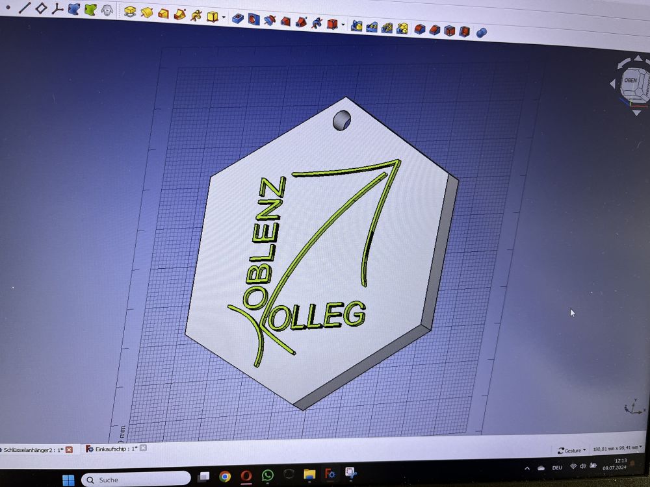The height and width of the screenshot is (487, 650).
Task: Select the Hole tool
Action: click(x=253, y=19)
